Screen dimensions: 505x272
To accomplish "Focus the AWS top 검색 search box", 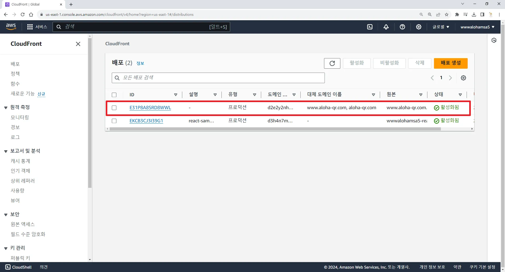I will click(x=142, y=27).
